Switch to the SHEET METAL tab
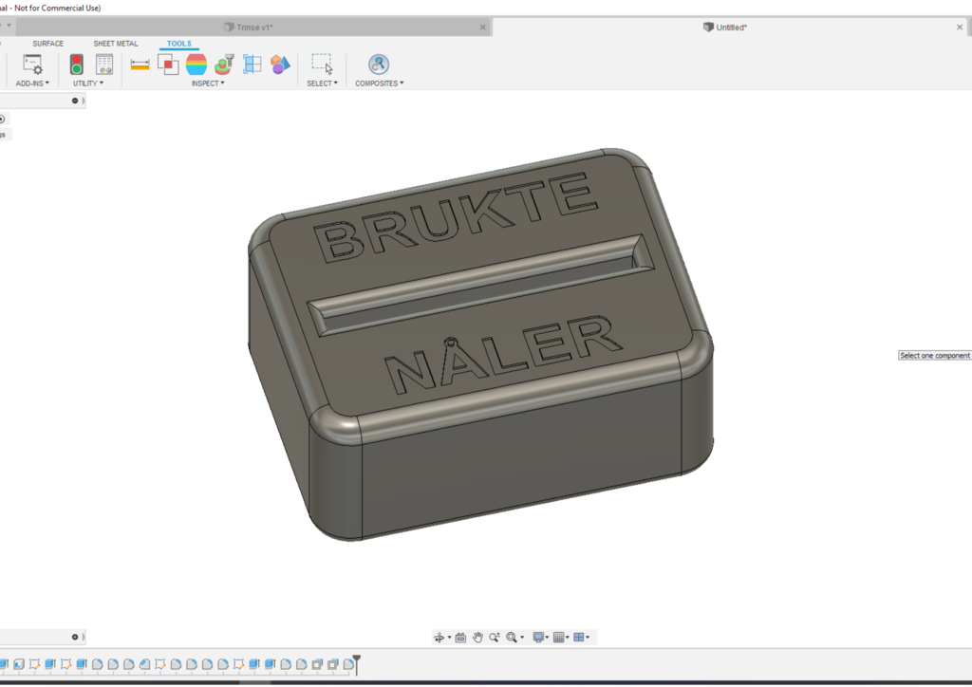The image size is (972, 687). (115, 43)
